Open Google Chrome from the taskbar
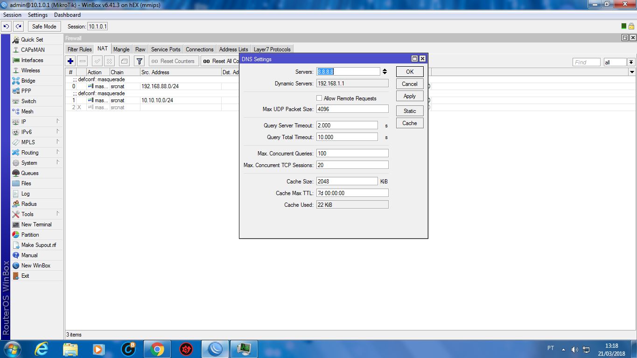 point(157,349)
